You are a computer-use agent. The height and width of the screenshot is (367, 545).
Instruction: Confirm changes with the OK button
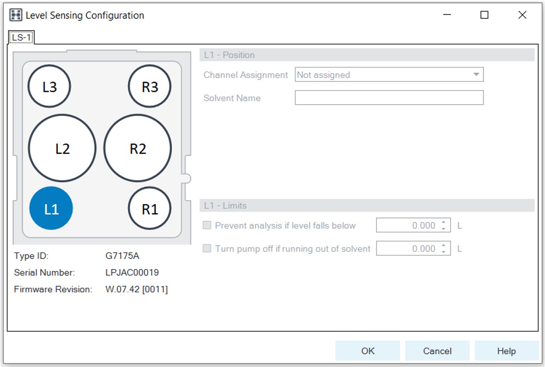coord(368,351)
